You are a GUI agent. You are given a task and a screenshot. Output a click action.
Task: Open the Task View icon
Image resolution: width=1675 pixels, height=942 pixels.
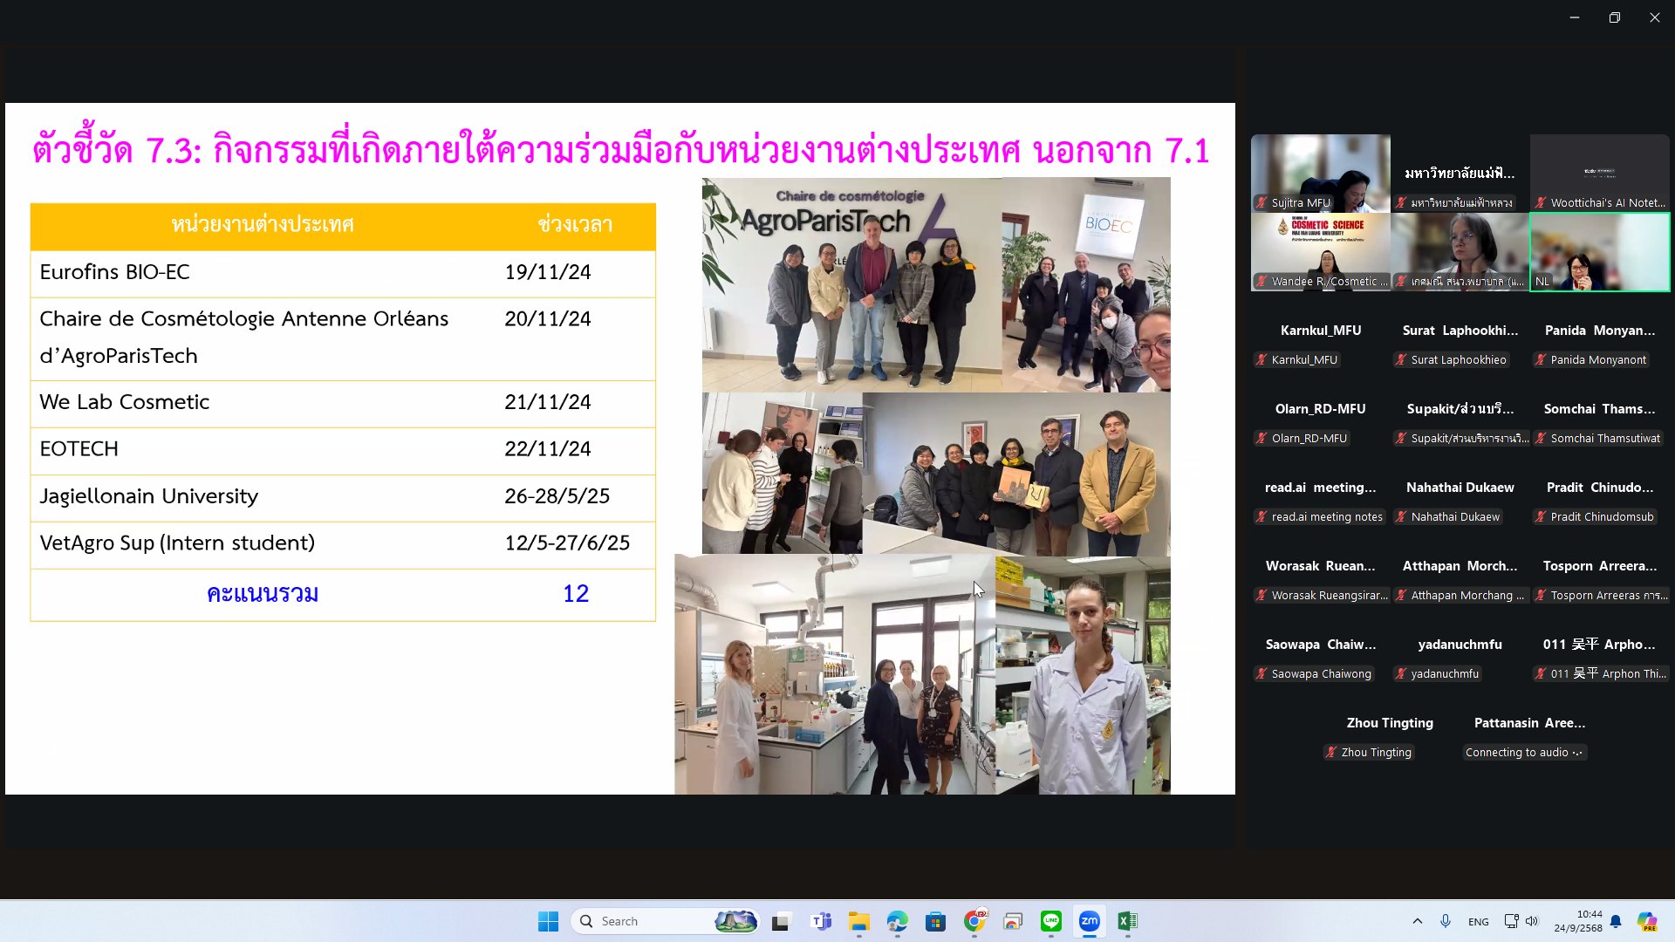pos(781,921)
